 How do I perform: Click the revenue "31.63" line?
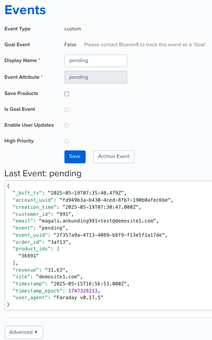click(x=40, y=270)
